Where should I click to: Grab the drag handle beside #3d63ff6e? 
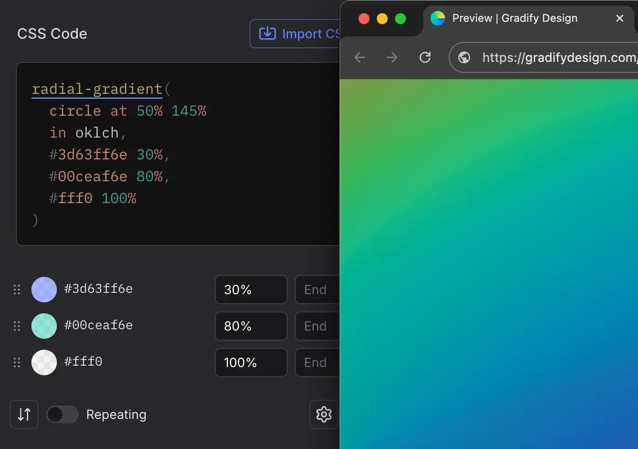[17, 290]
